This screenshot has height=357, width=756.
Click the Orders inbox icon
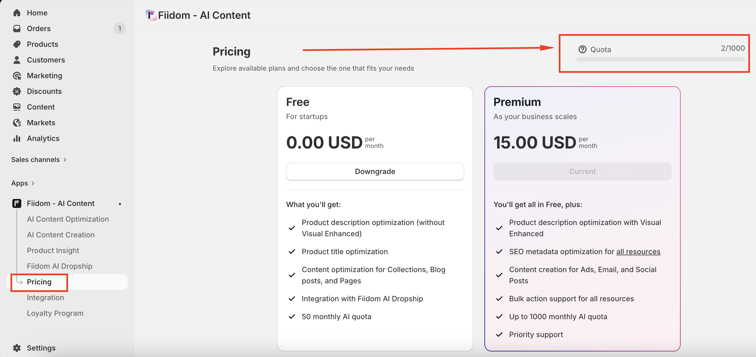(x=17, y=29)
